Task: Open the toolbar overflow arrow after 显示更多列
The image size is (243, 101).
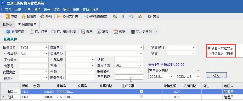Action: pyautogui.click(x=156, y=32)
